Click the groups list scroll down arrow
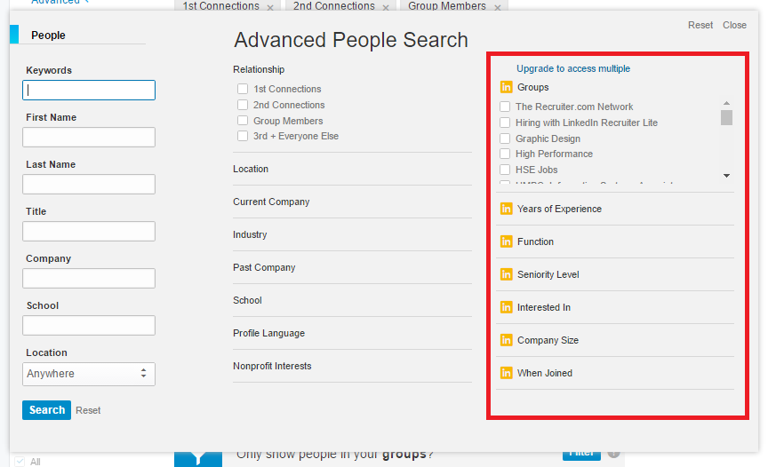Image resolution: width=776 pixels, height=467 pixels. tap(726, 176)
